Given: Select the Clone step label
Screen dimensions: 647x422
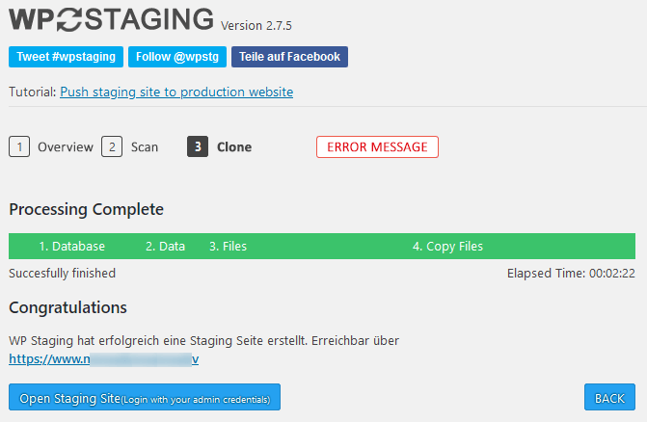Looking at the screenshot, I should coord(234,147).
